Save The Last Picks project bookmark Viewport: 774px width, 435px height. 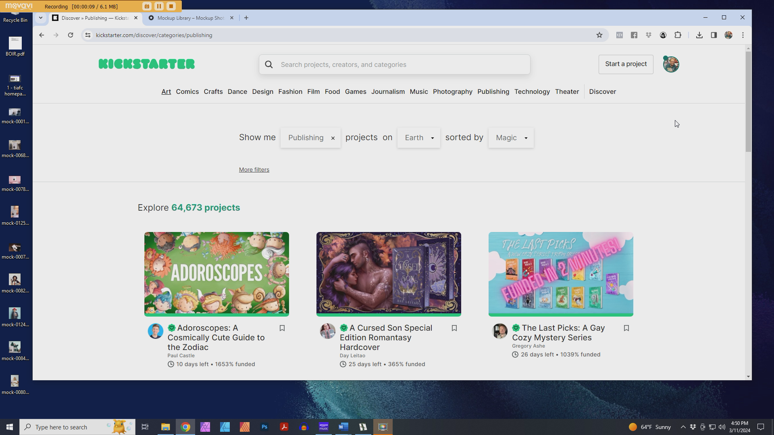626,328
